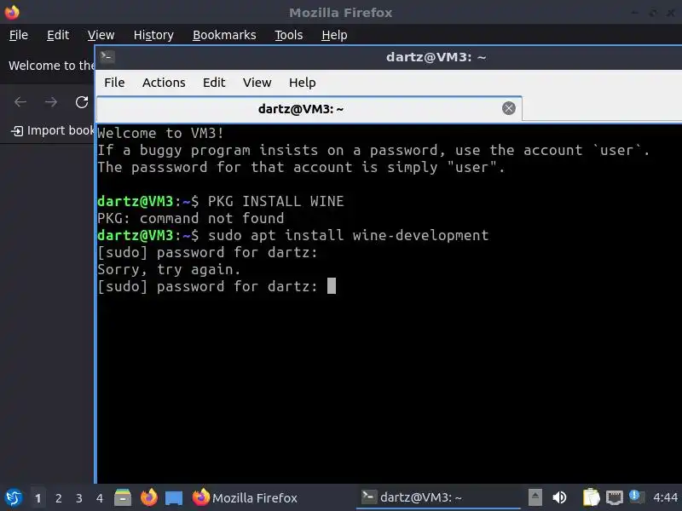Switch to workspace 1

point(38,498)
